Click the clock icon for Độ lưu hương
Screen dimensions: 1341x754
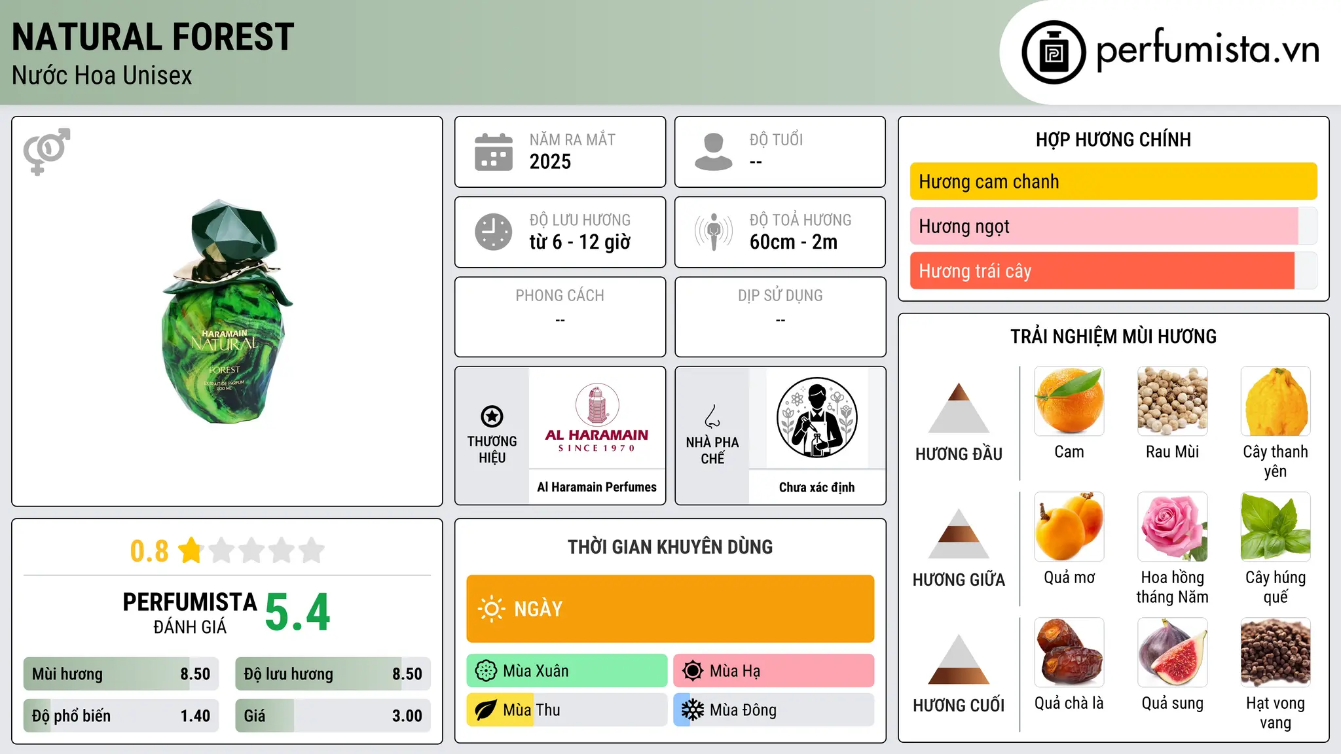(x=494, y=232)
